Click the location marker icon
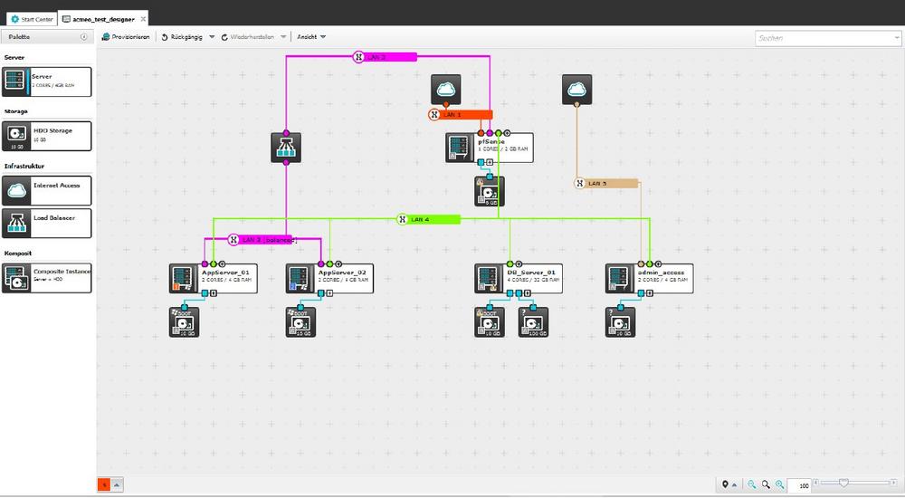 tap(726, 484)
